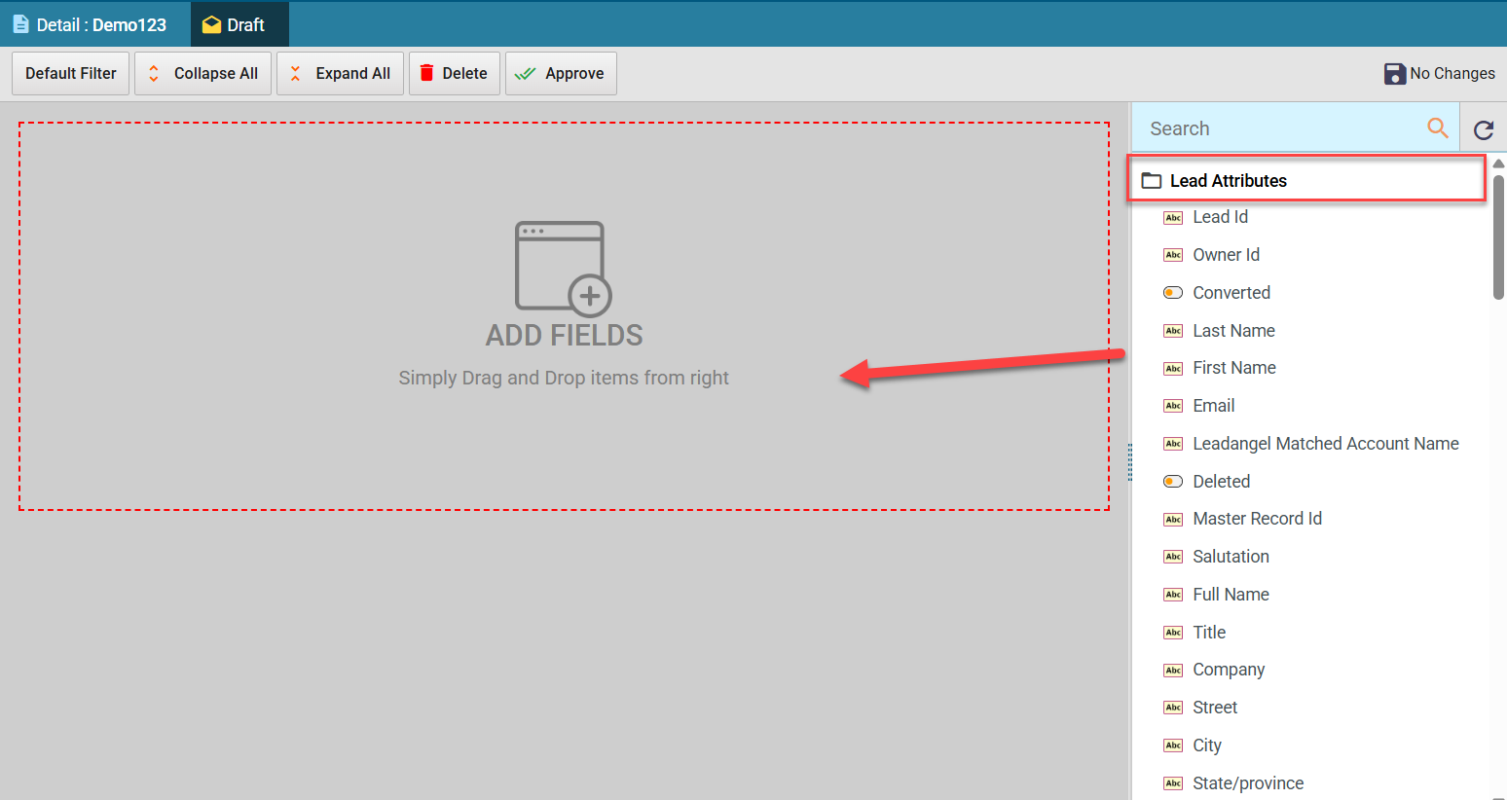The image size is (1507, 800).
Task: Click the Abc icon beside Title
Action: pos(1173,633)
